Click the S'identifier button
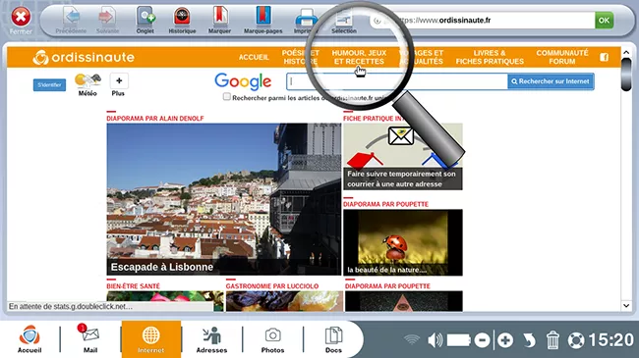Viewport: 639px width, 358px height. point(49,85)
